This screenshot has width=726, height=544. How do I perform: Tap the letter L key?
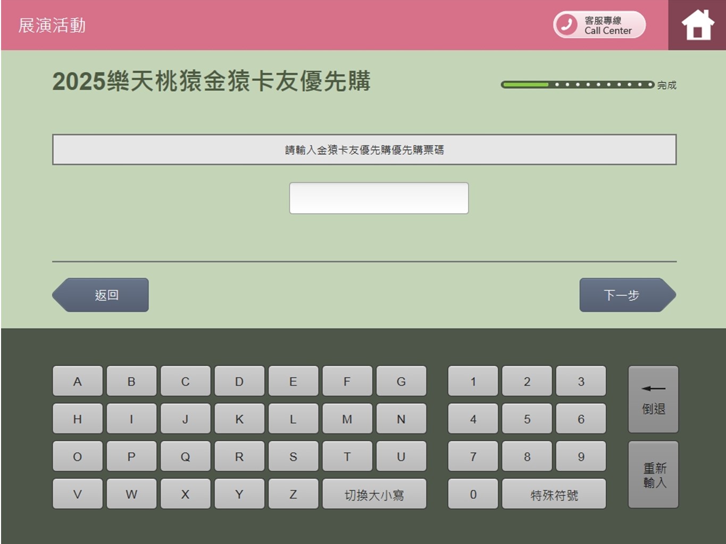293,419
